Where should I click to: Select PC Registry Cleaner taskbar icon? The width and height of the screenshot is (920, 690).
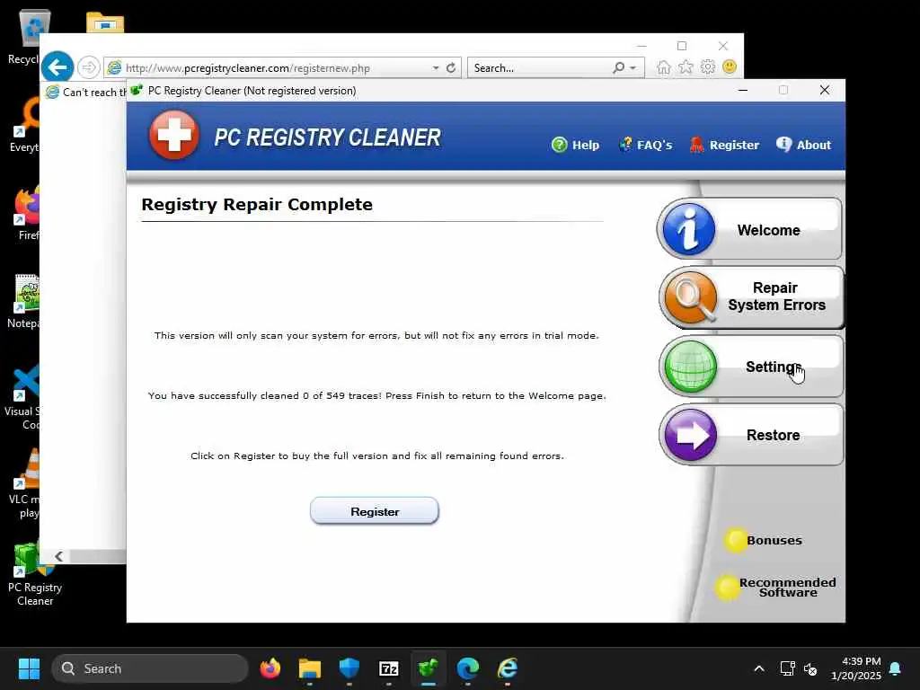tap(429, 668)
